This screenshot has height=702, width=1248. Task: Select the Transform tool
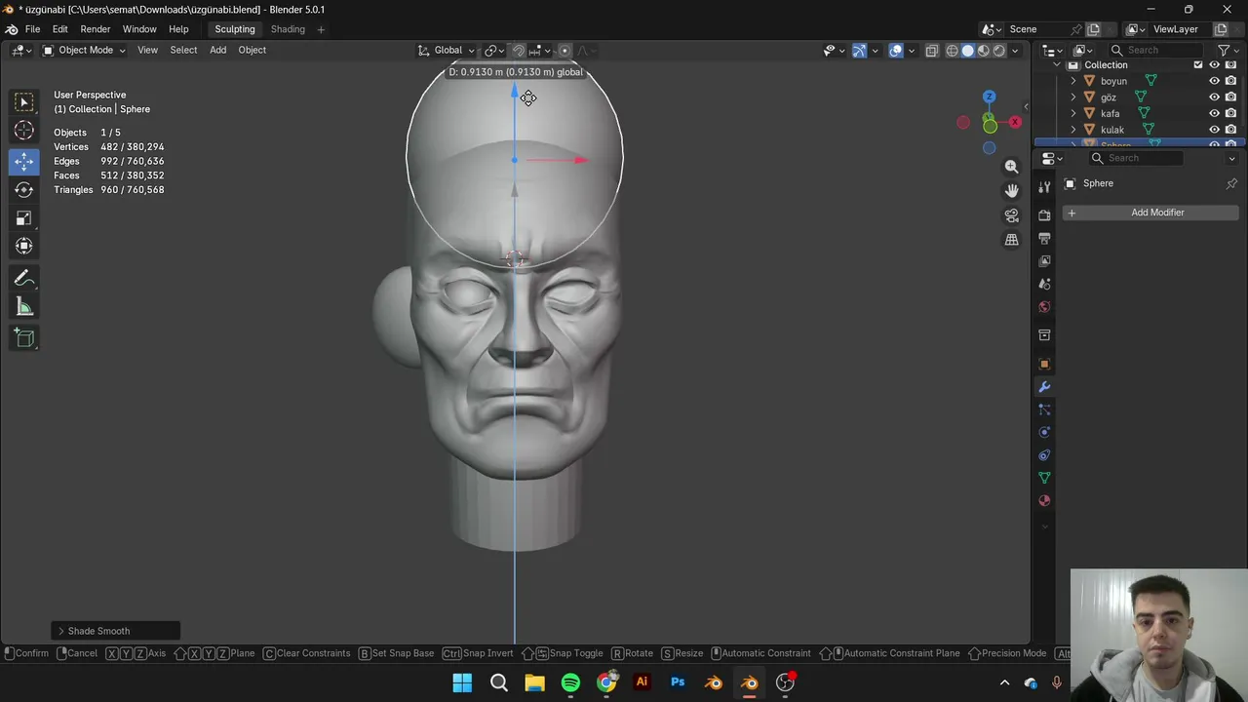[24, 247]
